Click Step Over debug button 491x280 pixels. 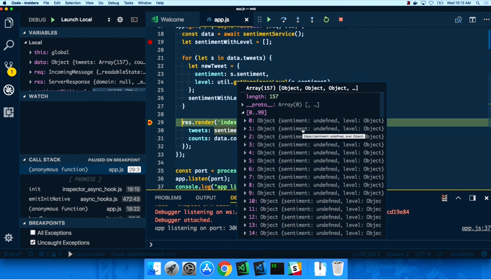283,20
